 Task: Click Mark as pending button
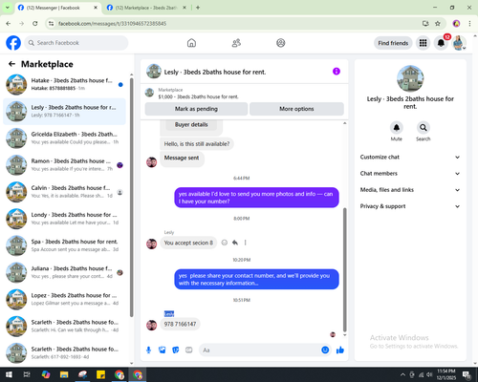[x=196, y=109]
